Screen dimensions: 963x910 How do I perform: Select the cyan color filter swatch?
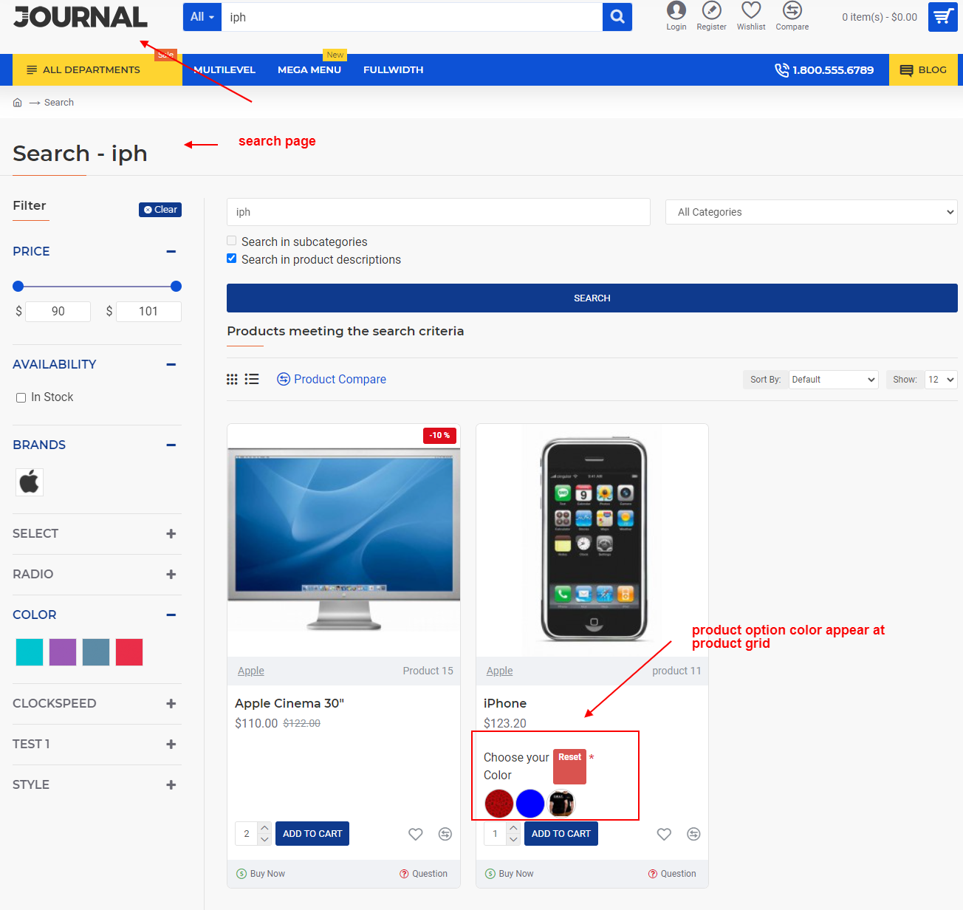(30, 652)
